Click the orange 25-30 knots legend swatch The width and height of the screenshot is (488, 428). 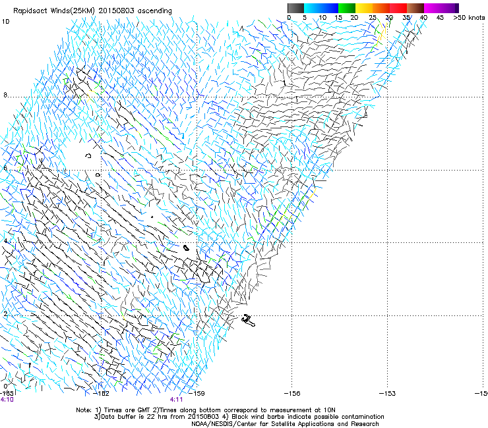point(381,8)
